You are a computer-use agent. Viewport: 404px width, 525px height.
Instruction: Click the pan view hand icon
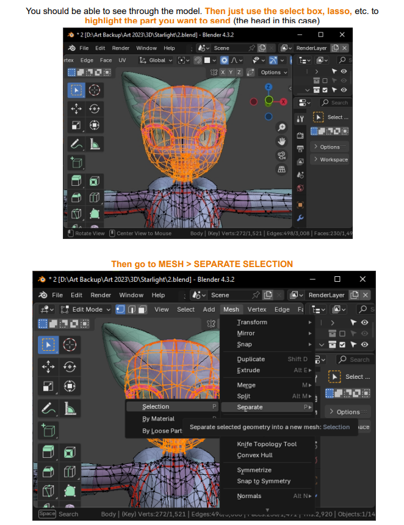point(281,141)
